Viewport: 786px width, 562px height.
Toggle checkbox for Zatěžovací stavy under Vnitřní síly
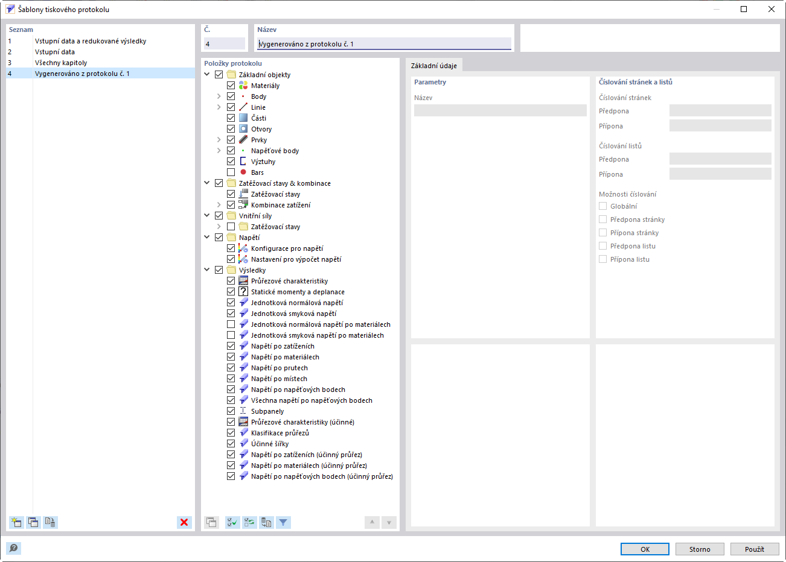(231, 227)
